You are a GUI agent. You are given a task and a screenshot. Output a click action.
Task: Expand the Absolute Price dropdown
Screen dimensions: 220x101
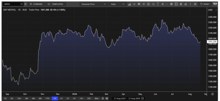(x=94, y=4)
